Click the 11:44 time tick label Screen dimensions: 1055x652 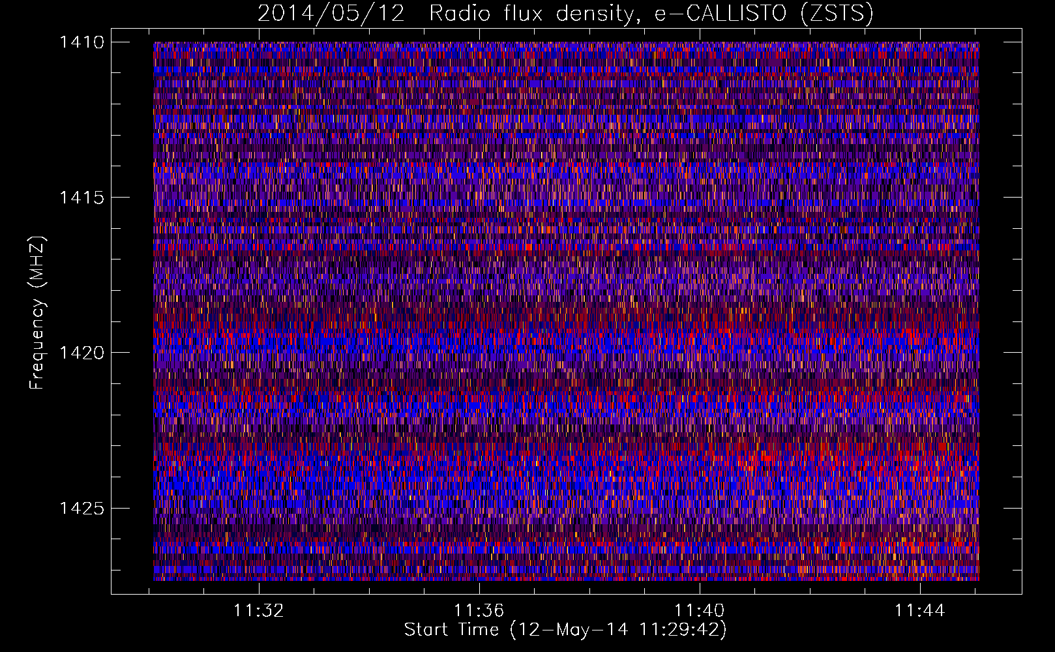click(919, 611)
